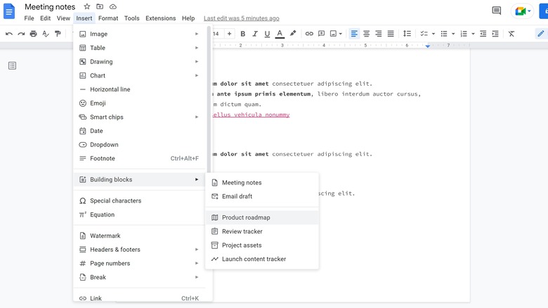Screen dimensions: 548x308
Task: Click the print icon in toolbar
Action: 33,34
